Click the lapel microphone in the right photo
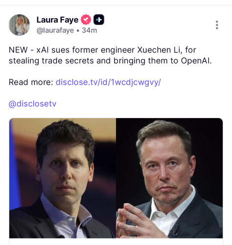The width and height of the screenshot is (232, 245). coord(174,229)
